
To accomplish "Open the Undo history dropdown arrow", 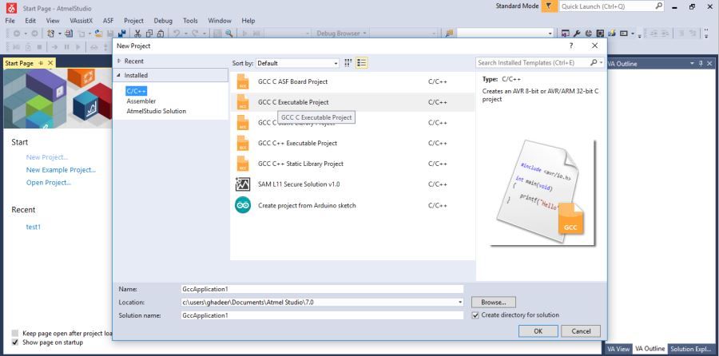I will tap(185, 34).
